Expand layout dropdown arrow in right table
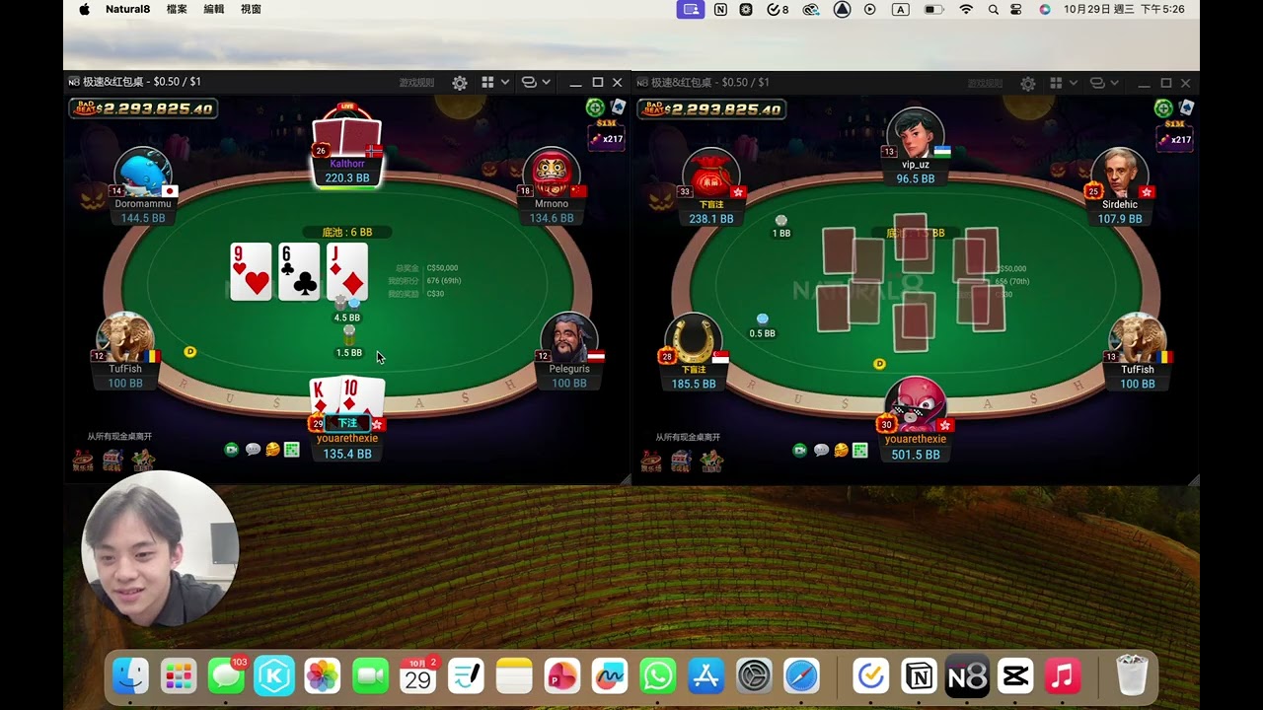Viewport: 1263px width, 710px height. coord(1074,84)
